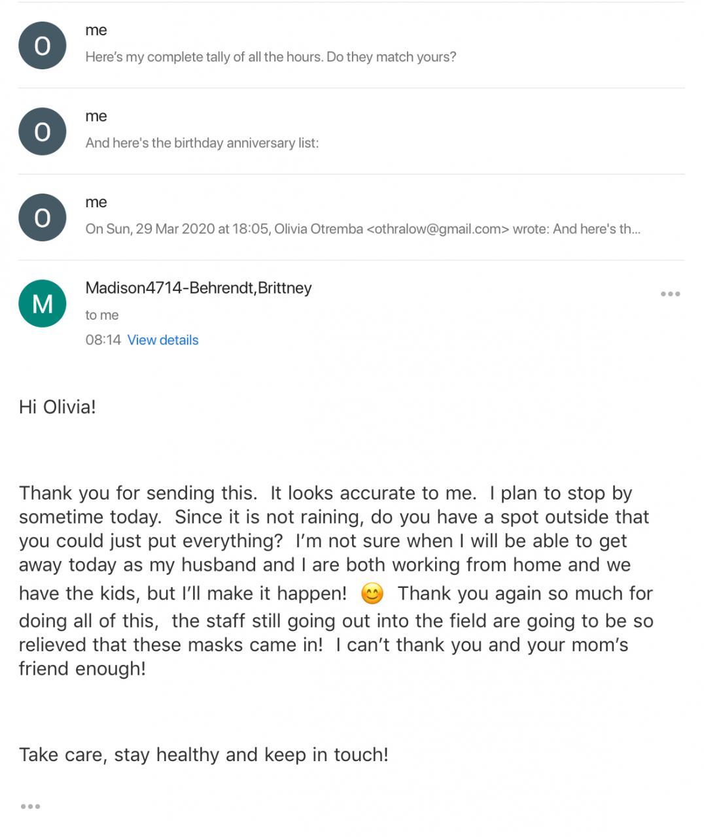This screenshot has width=704, height=837.
Task: Click the 'View details' link
Action: [x=162, y=340]
